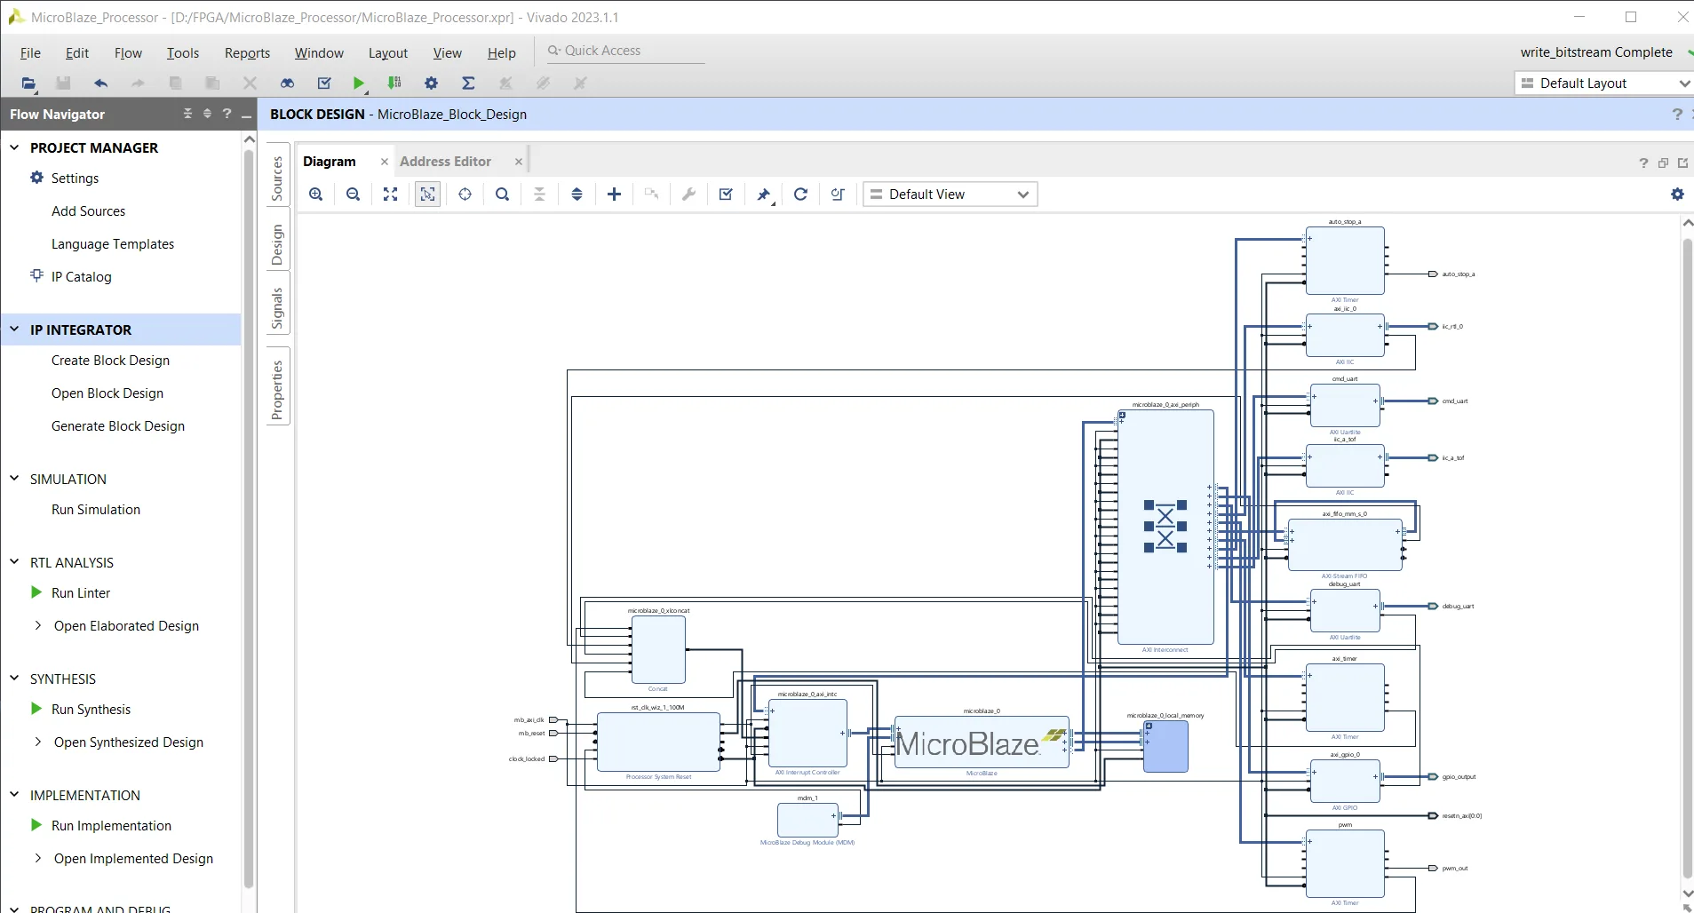Expand the microblaze_0_local_memory hierarchy plus
This screenshot has height=913, width=1694.
point(1149,726)
